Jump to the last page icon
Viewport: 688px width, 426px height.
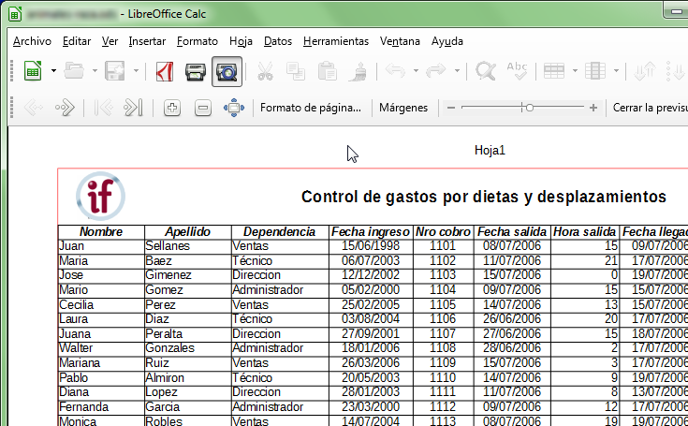(x=133, y=108)
